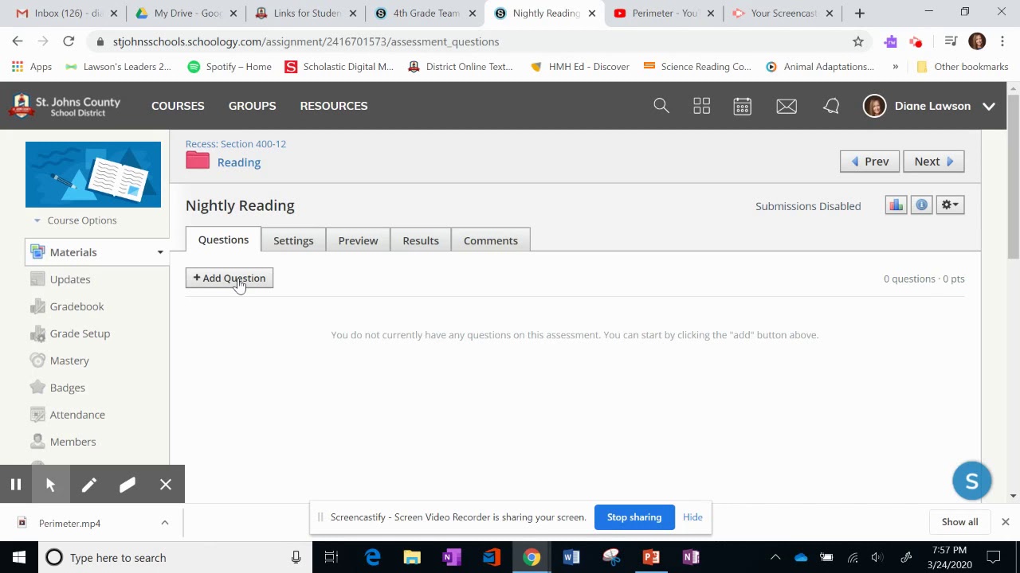Select the Screencastify mouse pointer tool
1020x573 pixels.
click(x=50, y=485)
